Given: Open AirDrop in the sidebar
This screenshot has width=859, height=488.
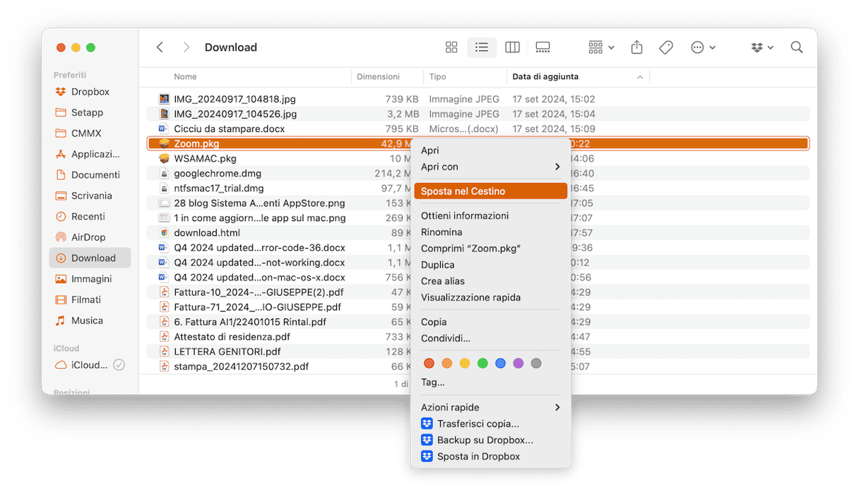Looking at the screenshot, I should click(x=90, y=237).
